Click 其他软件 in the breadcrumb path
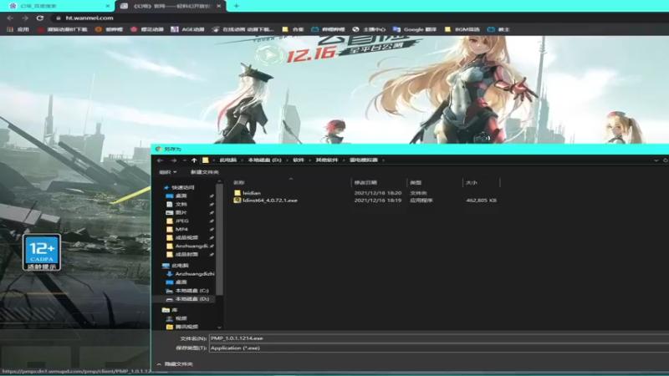This screenshot has height=376, width=669. (x=326, y=160)
